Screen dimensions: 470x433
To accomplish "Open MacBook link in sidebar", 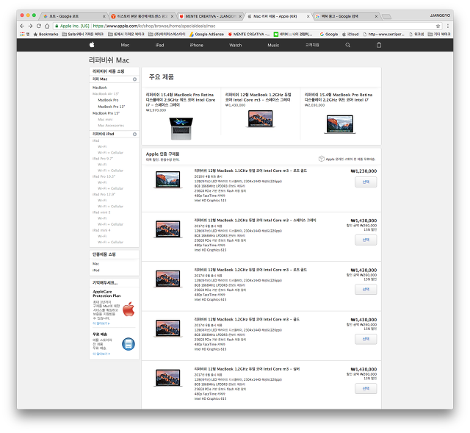I will point(100,87).
